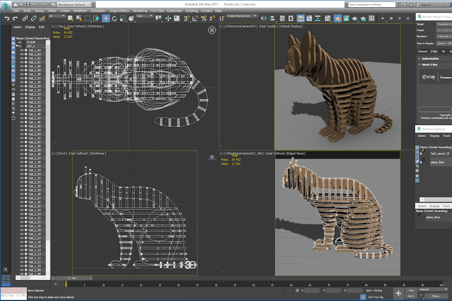The image size is (452, 301).
Task: Toggle the Percent Snap icon
Action: 204,18
